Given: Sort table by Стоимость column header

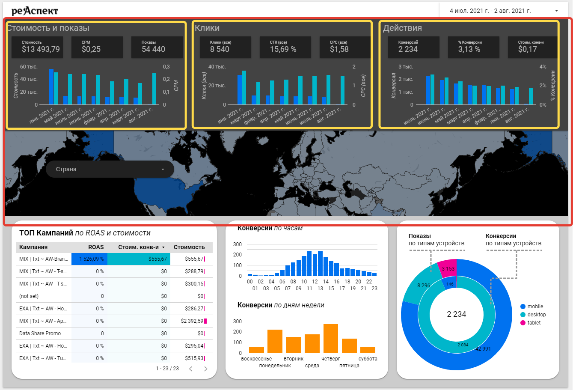Looking at the screenshot, I should tap(189, 247).
